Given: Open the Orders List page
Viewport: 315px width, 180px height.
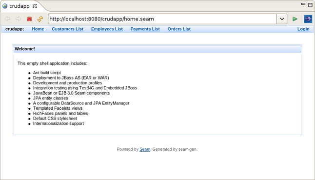Looking at the screenshot, I should click(179, 29).
